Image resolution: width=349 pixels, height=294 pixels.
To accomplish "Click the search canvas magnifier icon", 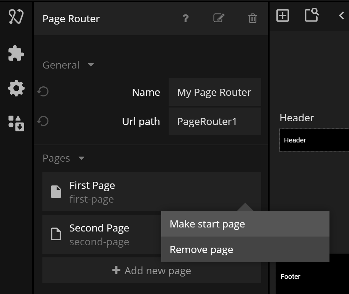I will click(312, 15).
